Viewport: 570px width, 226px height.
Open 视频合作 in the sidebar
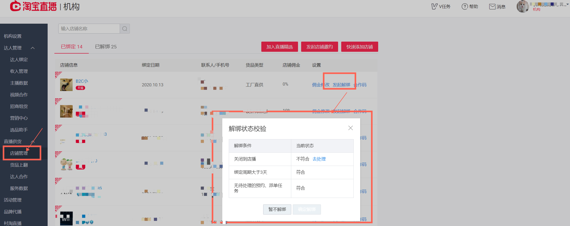[19, 95]
